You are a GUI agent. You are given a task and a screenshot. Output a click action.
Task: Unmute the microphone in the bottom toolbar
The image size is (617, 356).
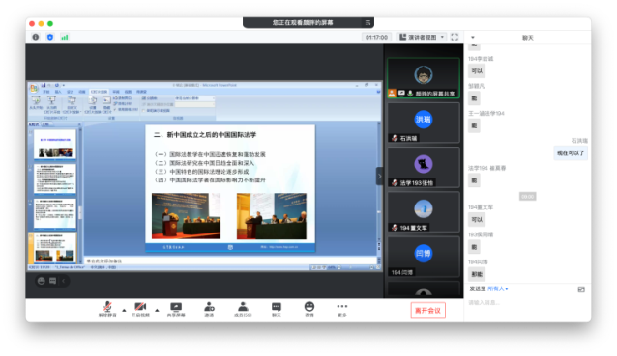pos(107,310)
